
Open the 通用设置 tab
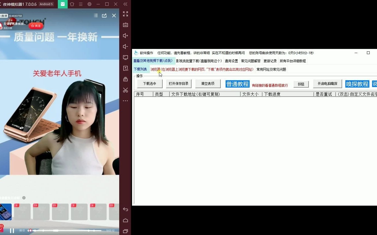[x=231, y=61]
